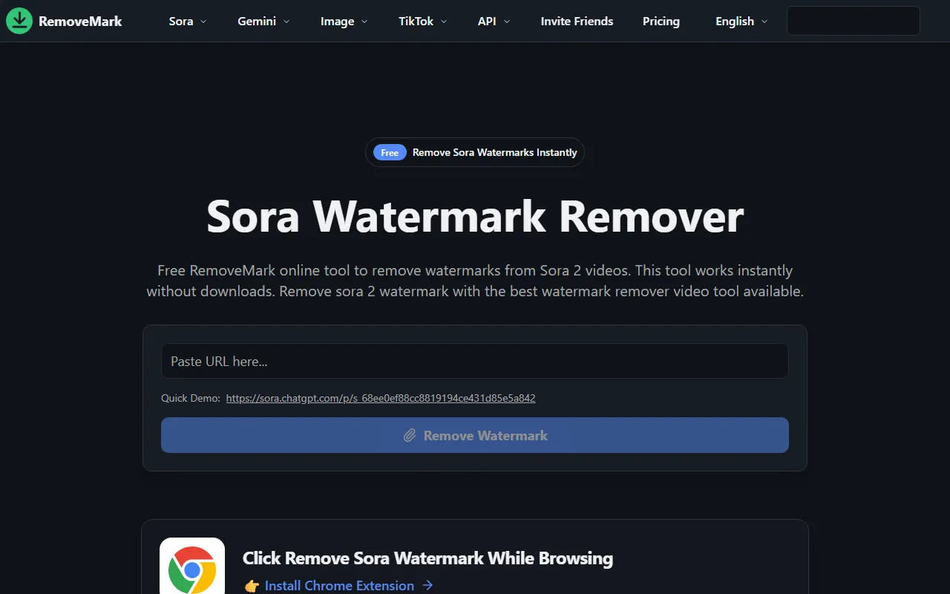The height and width of the screenshot is (594, 950).
Task: Click the paperclip icon on Remove Watermark button
Action: [x=410, y=436]
